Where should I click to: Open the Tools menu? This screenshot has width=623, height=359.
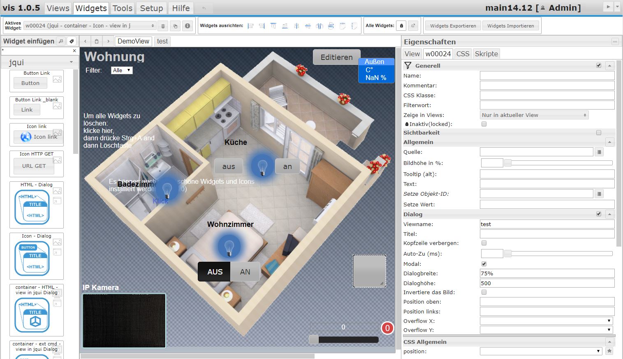[x=123, y=8]
